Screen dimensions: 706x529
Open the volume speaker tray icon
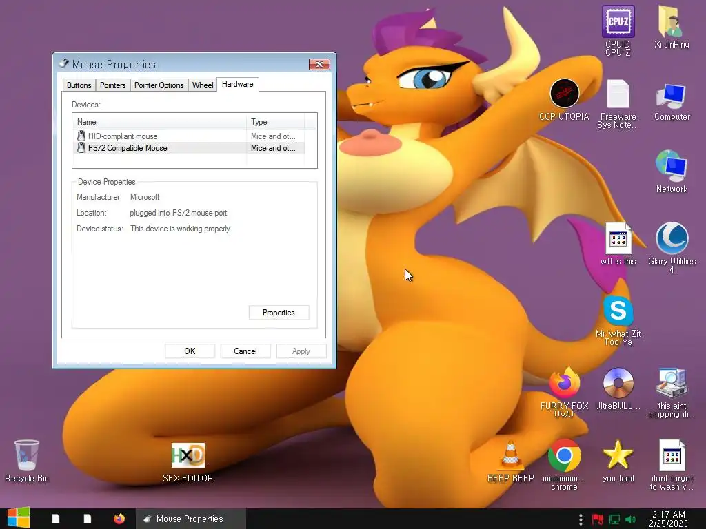point(630,519)
